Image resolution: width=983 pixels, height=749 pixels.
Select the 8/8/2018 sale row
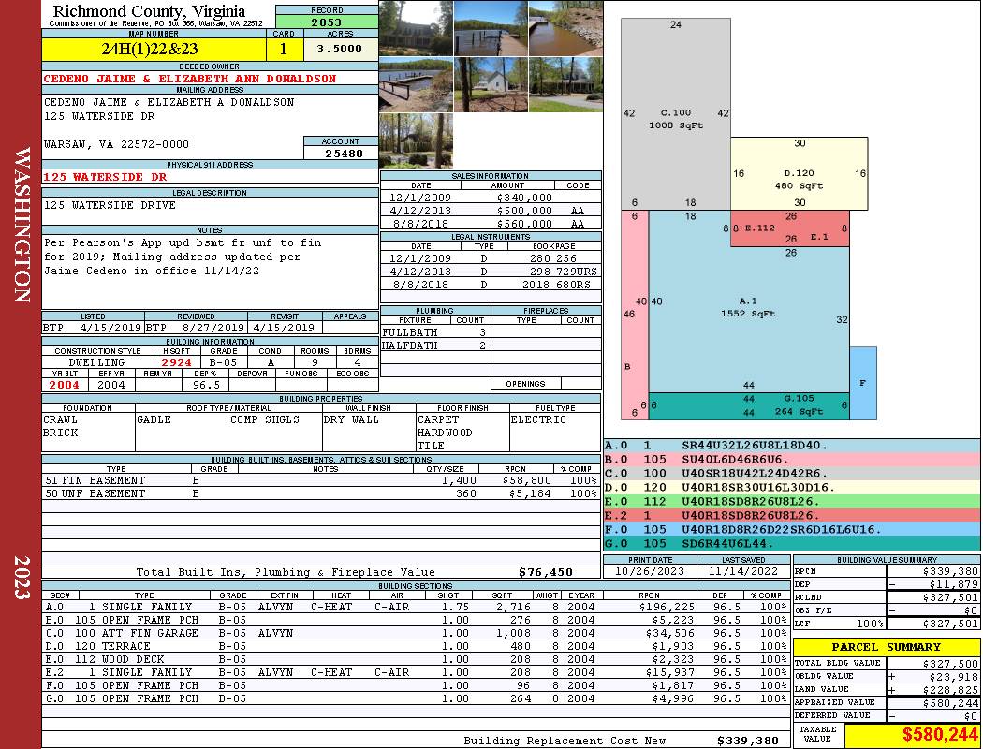tap(491, 224)
